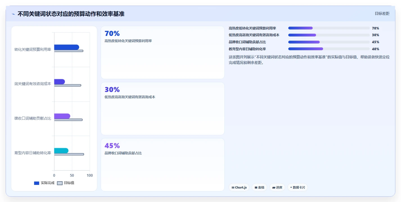The width and height of the screenshot is (401, 202).
Task: Click the indigo actual bar for 询关键词有效咨询成本
Action: tap(59, 82)
